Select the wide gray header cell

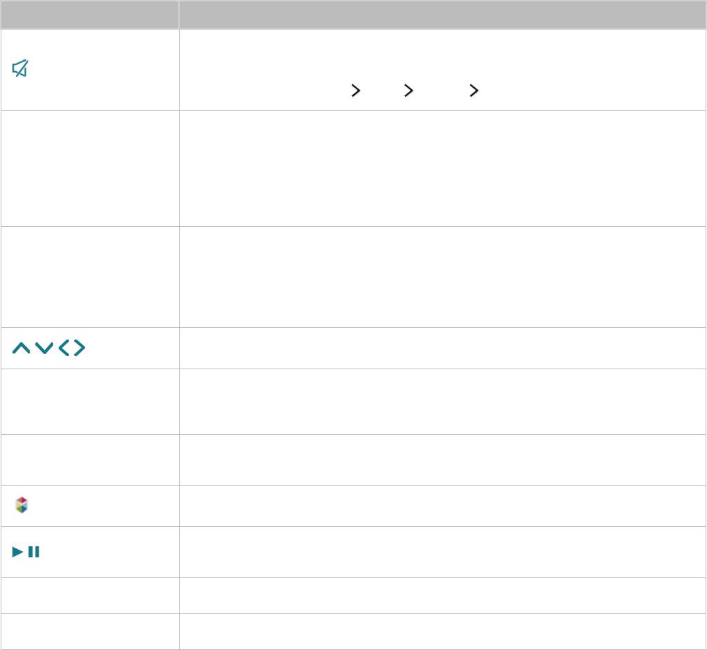tap(442, 15)
